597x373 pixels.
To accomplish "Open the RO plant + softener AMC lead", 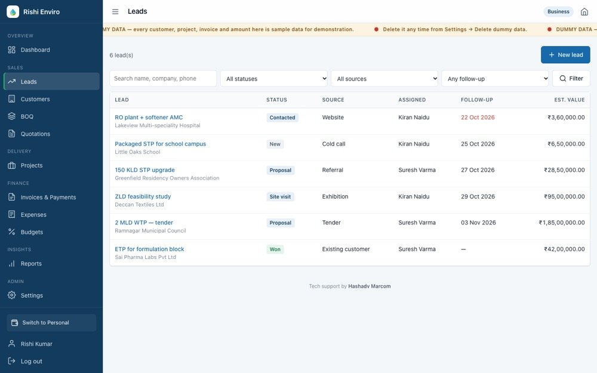I will (149, 117).
